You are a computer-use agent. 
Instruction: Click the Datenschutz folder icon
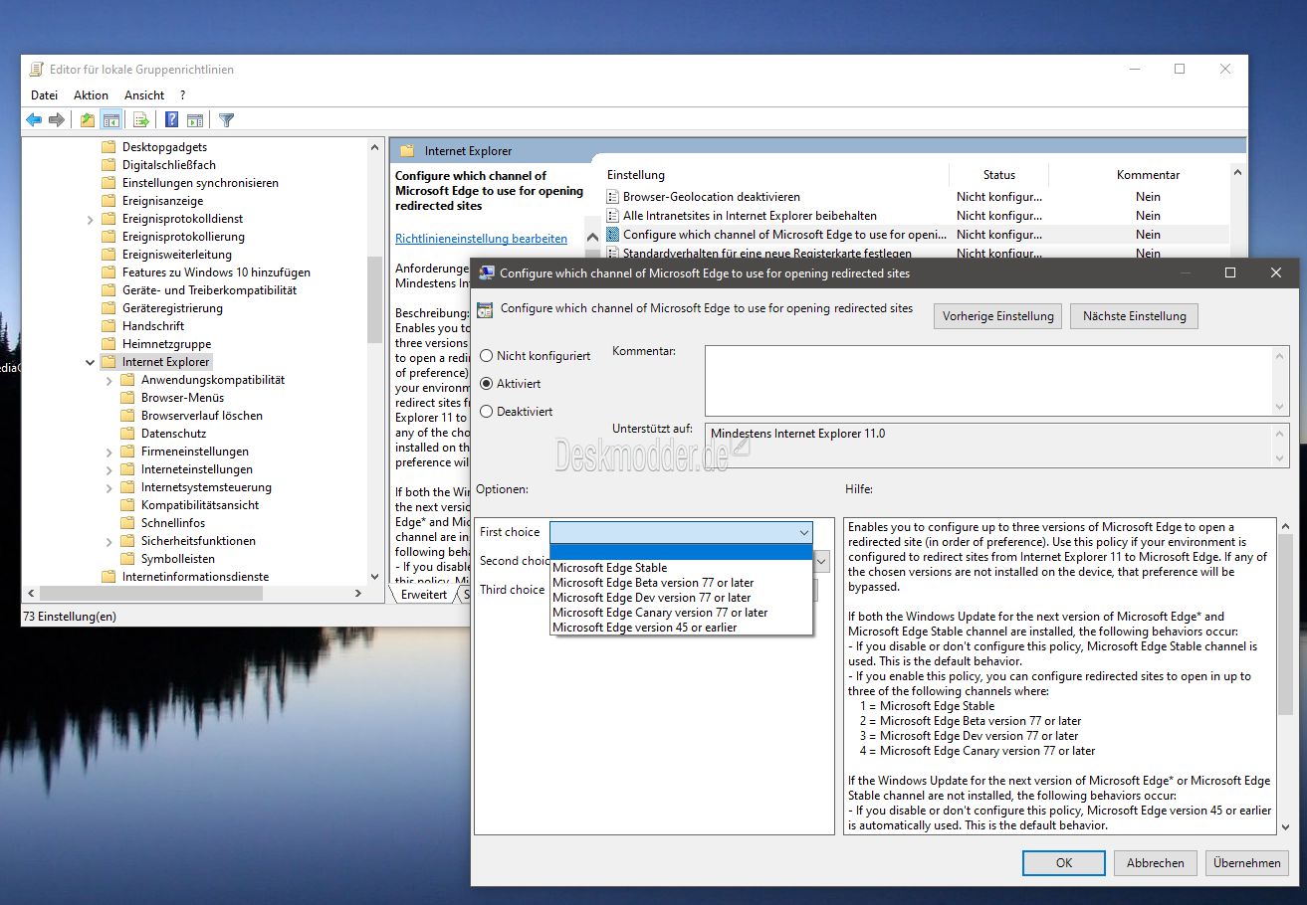(x=127, y=434)
